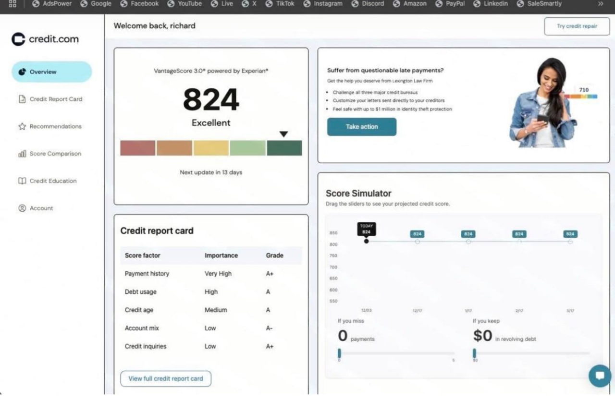Click the Account profile icon
Image resolution: width=615 pixels, height=400 pixels.
pos(22,208)
